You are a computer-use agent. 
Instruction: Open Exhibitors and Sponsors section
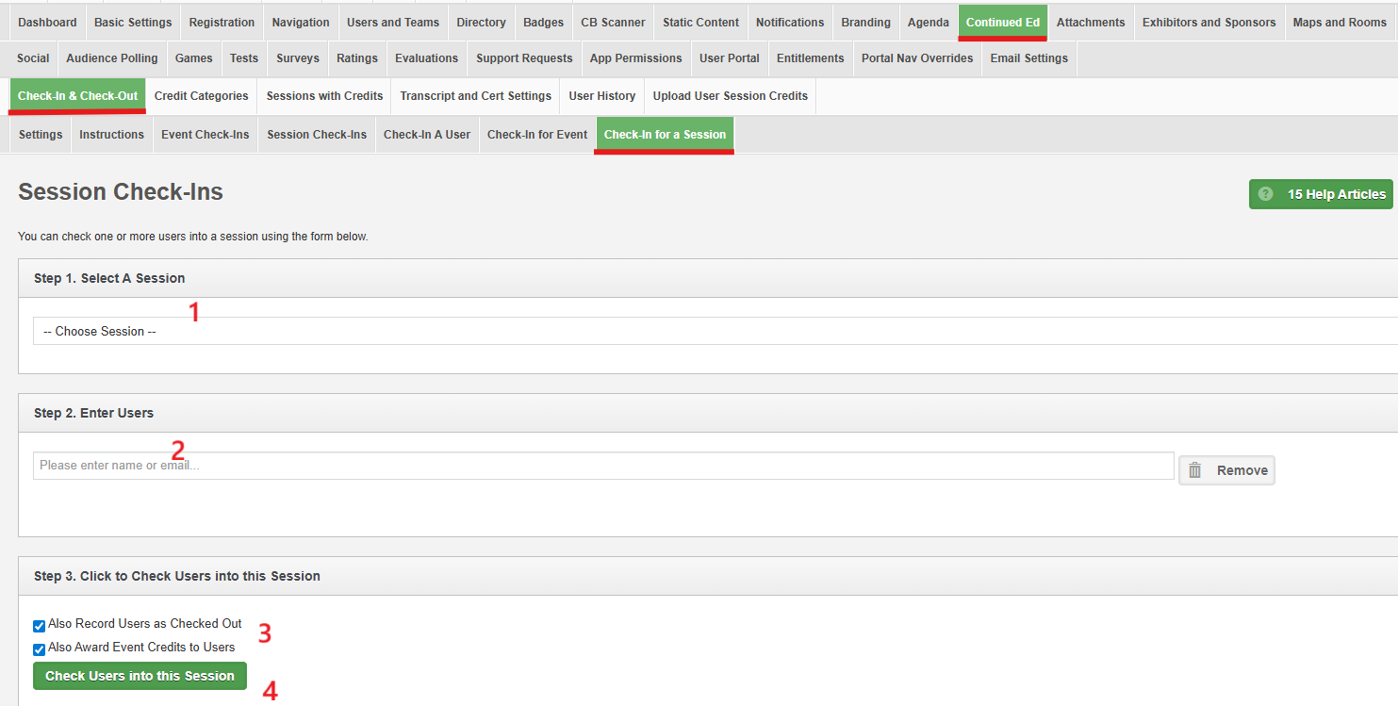click(x=1209, y=23)
